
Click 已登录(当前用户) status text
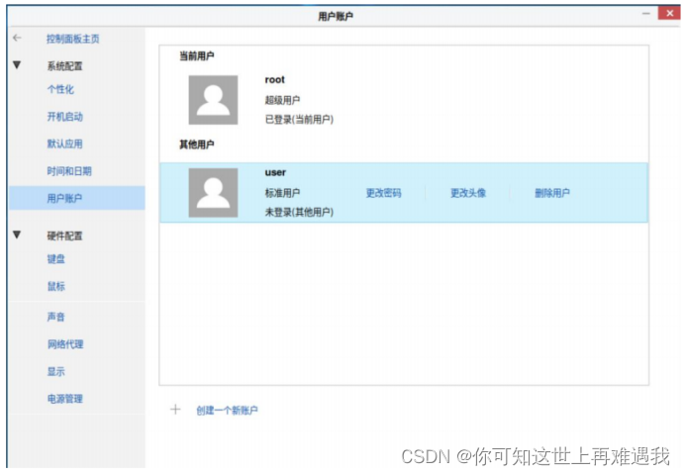(299, 119)
